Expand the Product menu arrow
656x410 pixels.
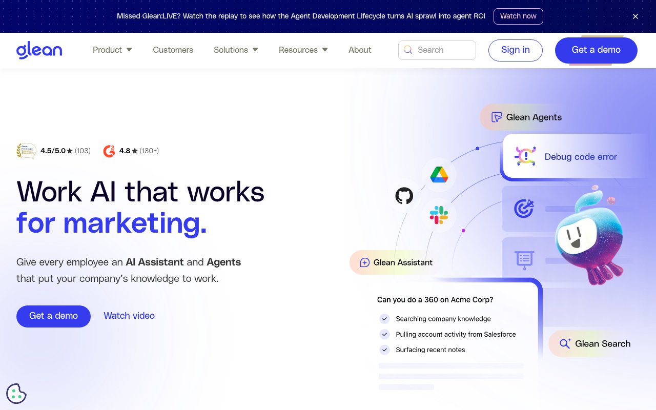(x=129, y=50)
